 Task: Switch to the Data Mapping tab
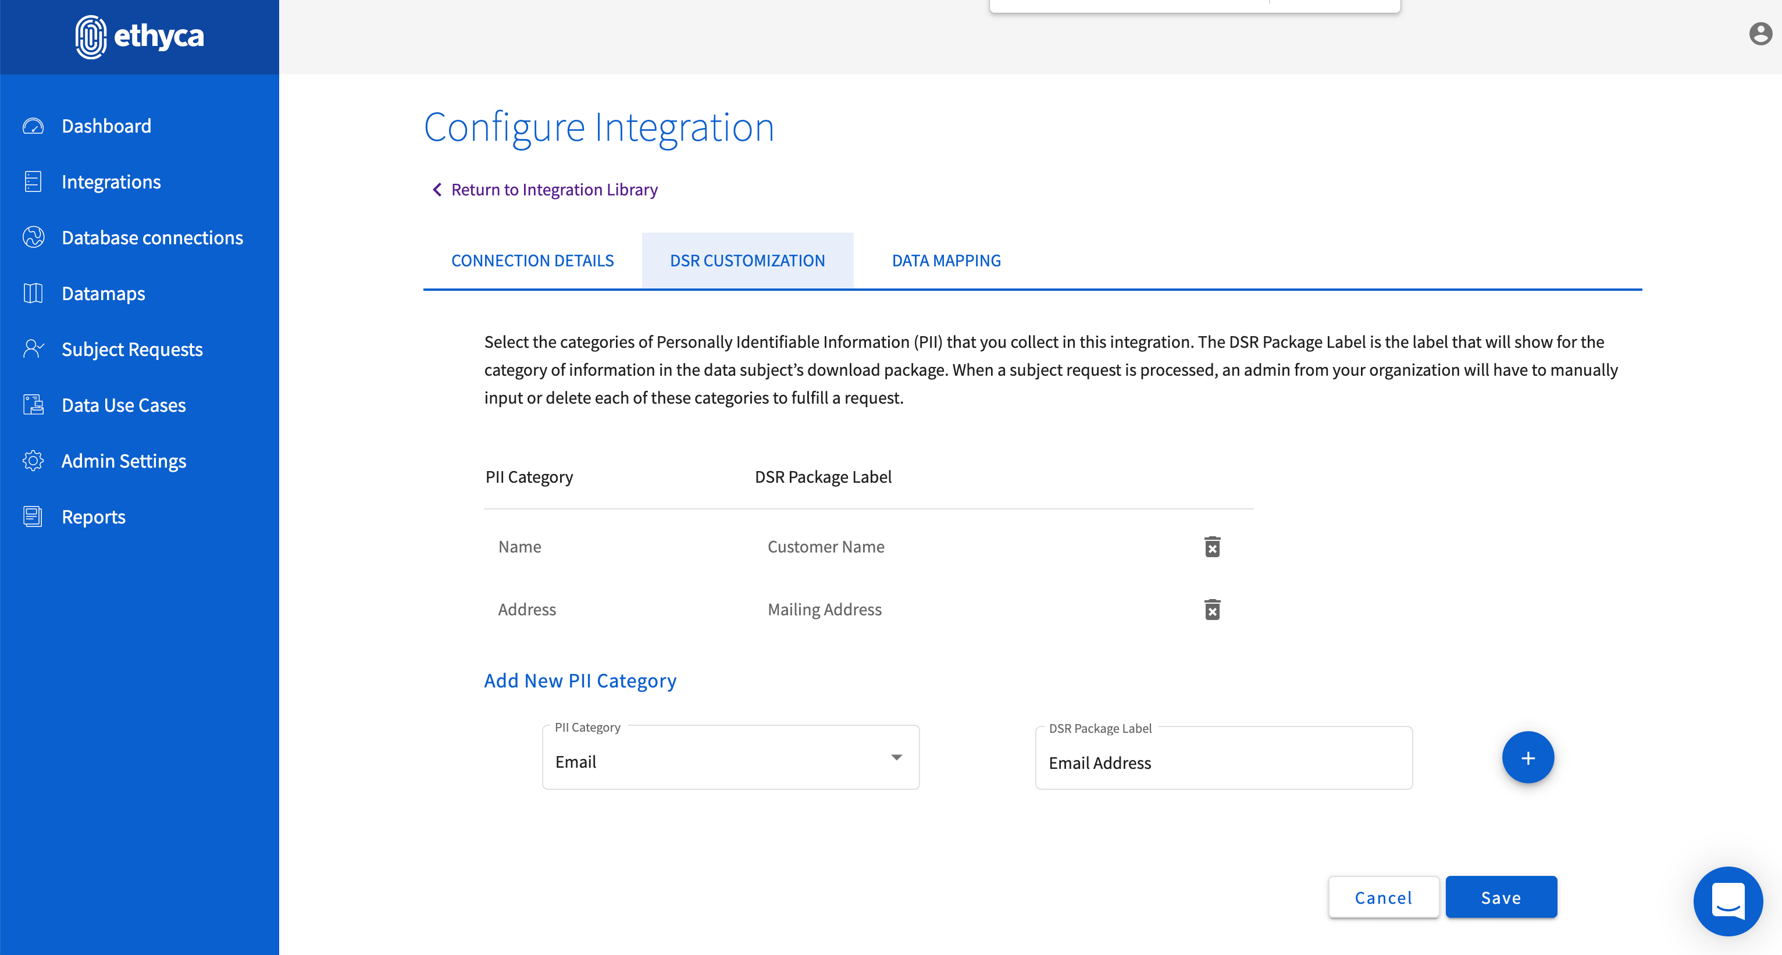(x=946, y=261)
